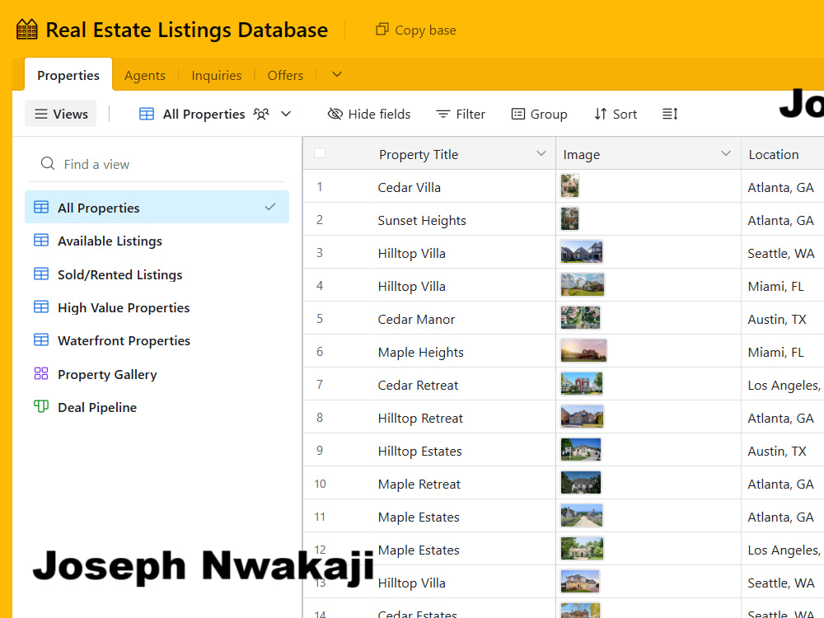Viewport: 824px width, 618px height.
Task: Open the Sold/Rented Listings view
Action: pos(157,274)
